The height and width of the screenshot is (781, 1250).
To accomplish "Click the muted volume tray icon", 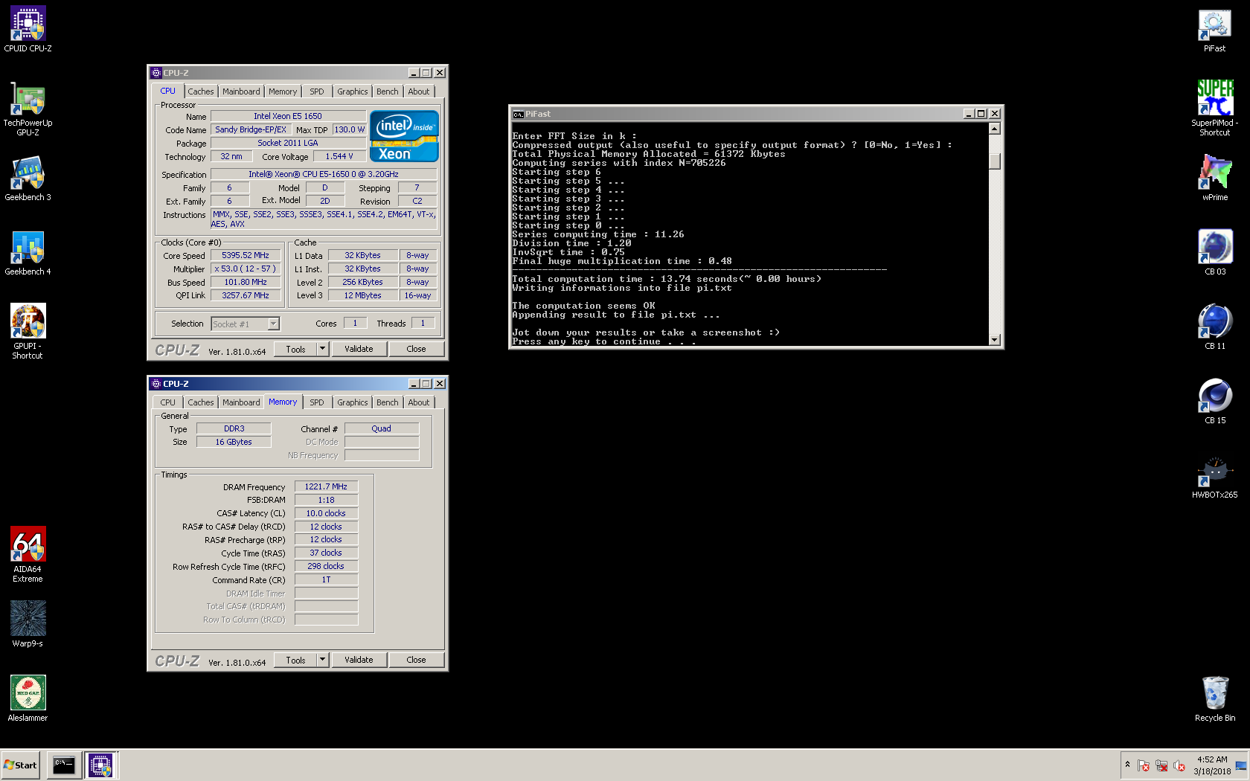I will pos(1179,765).
